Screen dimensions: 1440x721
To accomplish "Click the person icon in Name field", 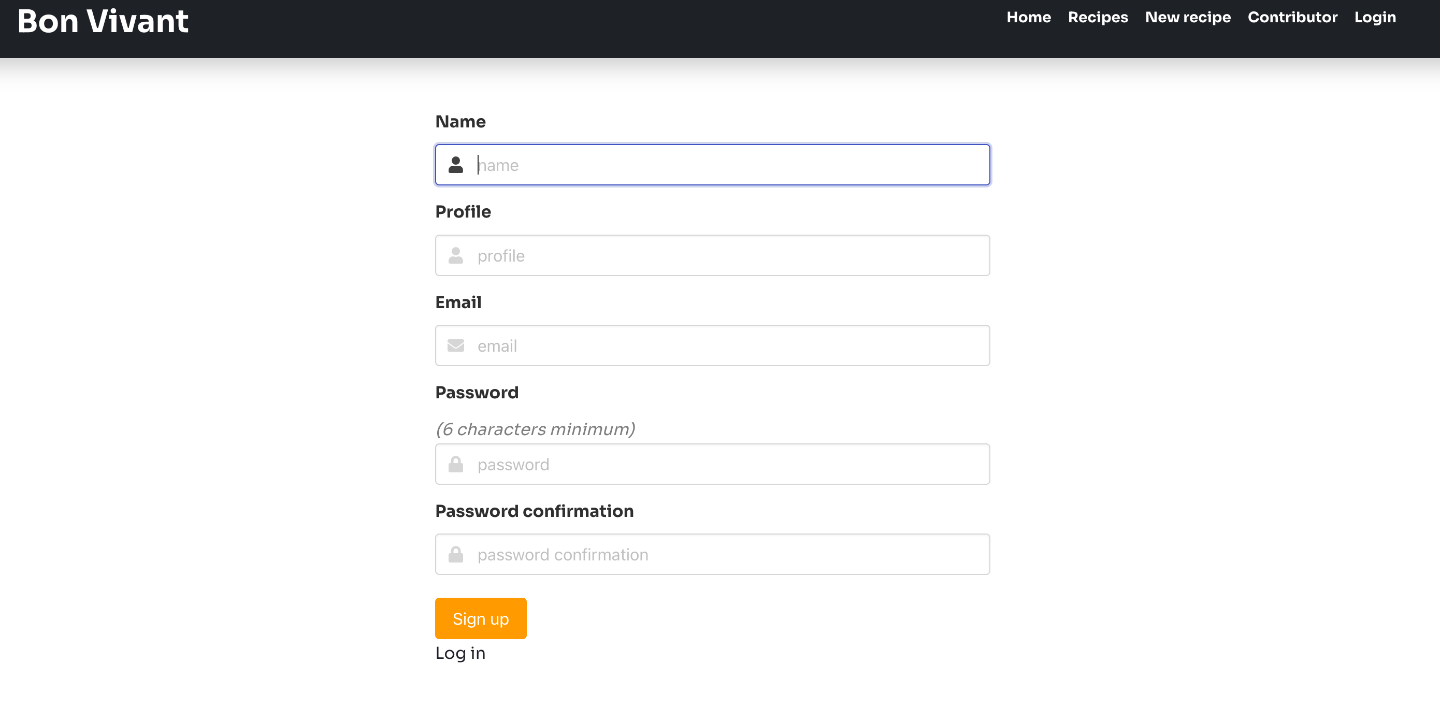I will pos(456,165).
